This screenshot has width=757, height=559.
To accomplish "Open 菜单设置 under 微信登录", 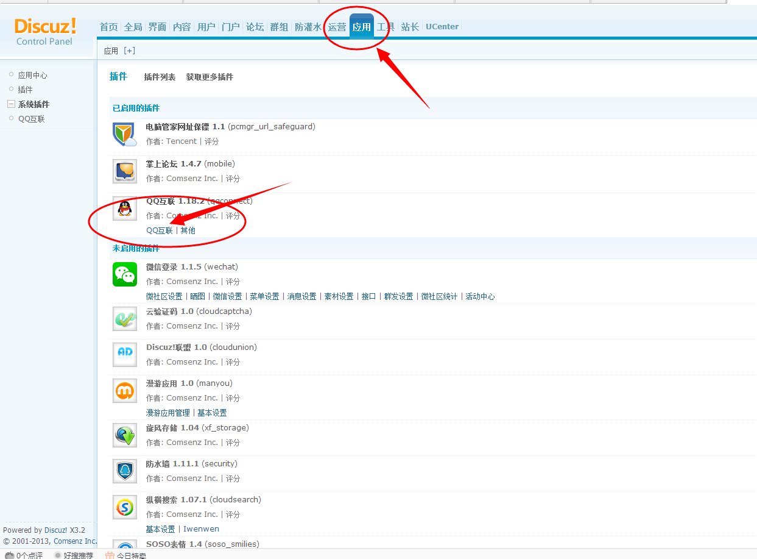I will (x=264, y=296).
